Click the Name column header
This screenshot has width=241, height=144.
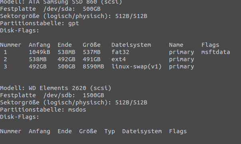pyautogui.click(x=176, y=45)
